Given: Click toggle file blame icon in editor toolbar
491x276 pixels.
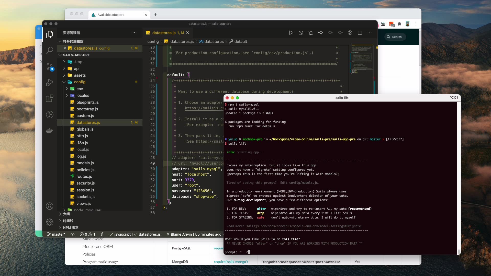Looking at the screenshot, I should click(350, 33).
